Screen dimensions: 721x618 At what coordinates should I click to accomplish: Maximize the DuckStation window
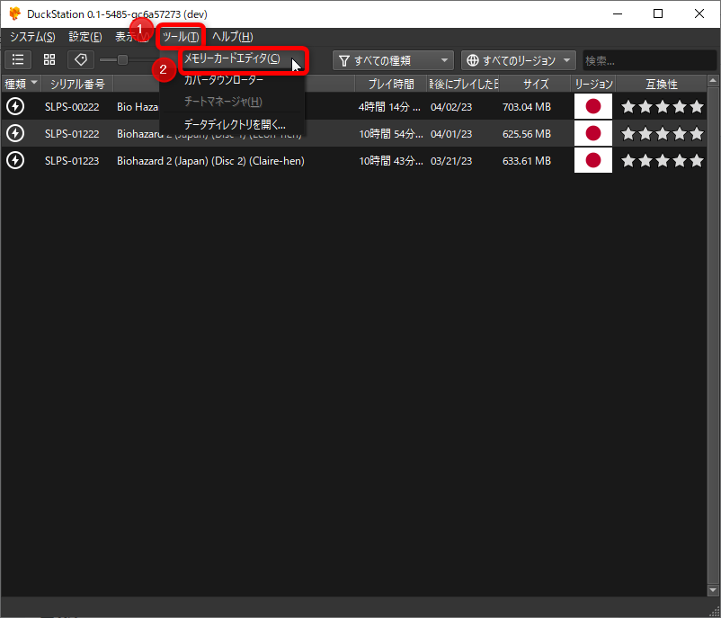click(x=658, y=13)
